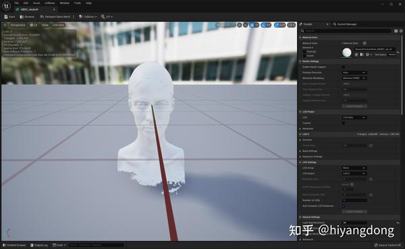
Task: Open the Unreal Engine logo at top-left
Action: pyautogui.click(x=6, y=6)
